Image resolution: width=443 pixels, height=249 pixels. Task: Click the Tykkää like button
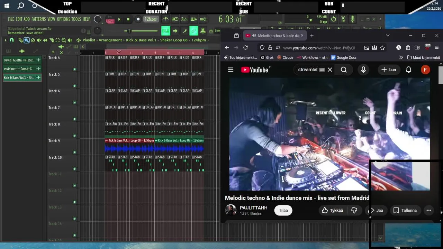332,210
